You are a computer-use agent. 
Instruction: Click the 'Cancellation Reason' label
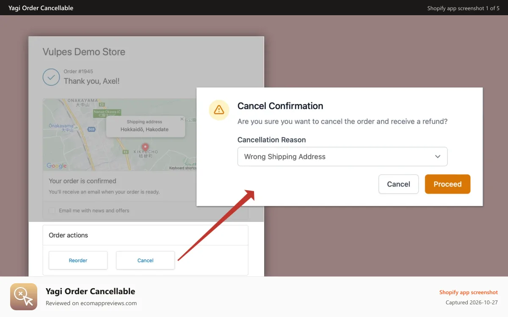coord(271,140)
